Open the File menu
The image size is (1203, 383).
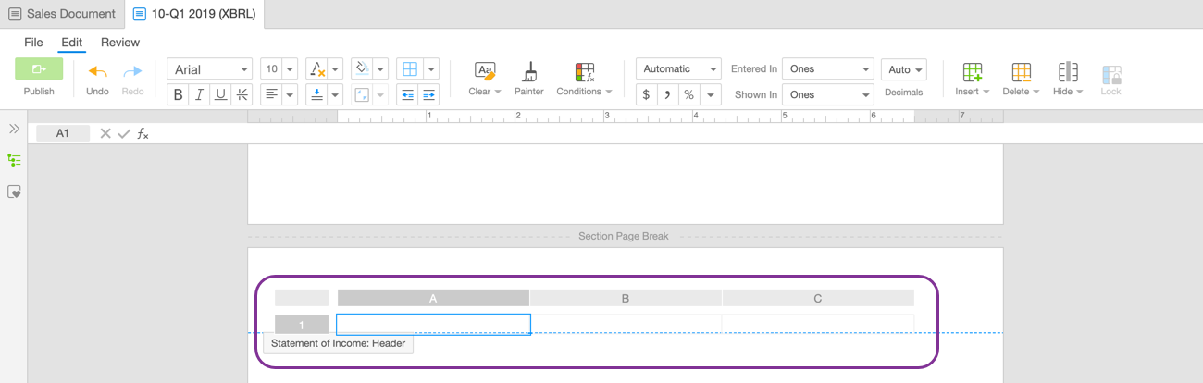(33, 43)
